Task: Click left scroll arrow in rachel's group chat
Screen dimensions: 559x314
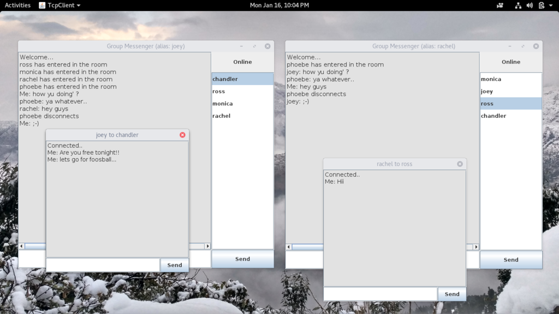Action: tap(289, 247)
